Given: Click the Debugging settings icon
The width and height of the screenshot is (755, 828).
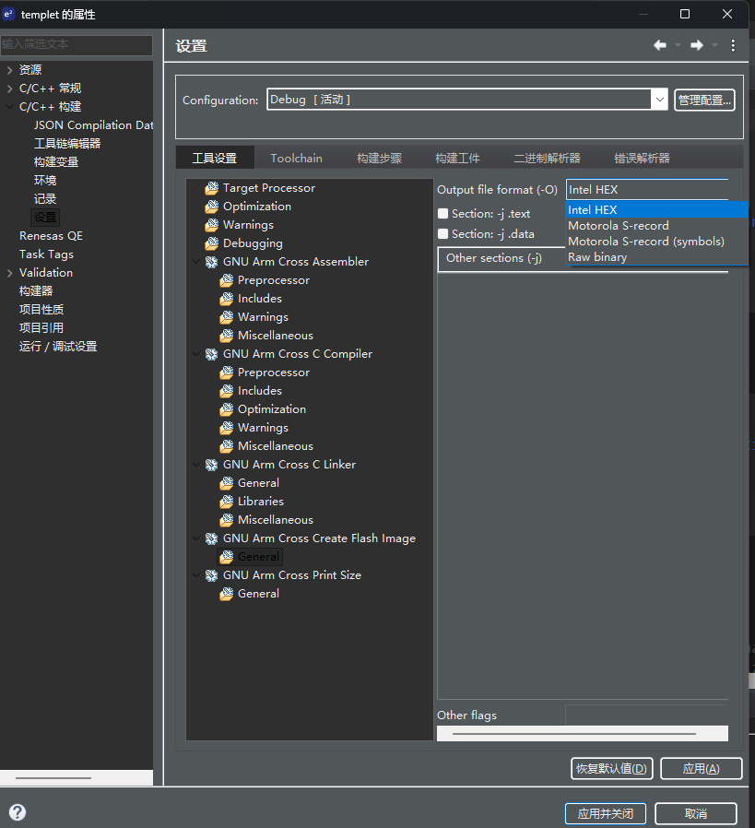Looking at the screenshot, I should [x=212, y=243].
